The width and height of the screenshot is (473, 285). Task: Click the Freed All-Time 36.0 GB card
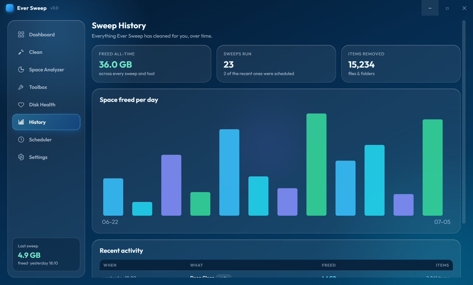(152, 64)
